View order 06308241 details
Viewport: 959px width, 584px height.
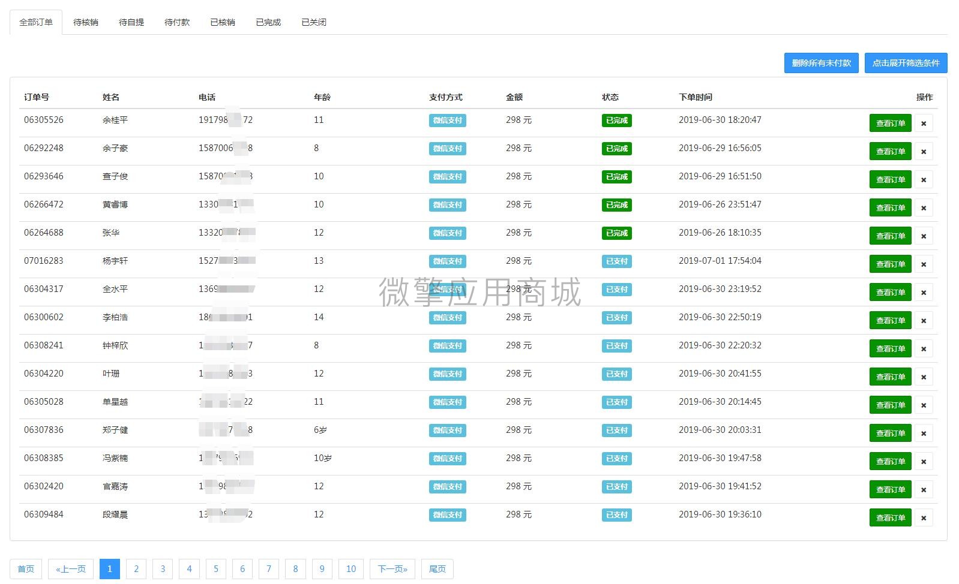coord(891,348)
